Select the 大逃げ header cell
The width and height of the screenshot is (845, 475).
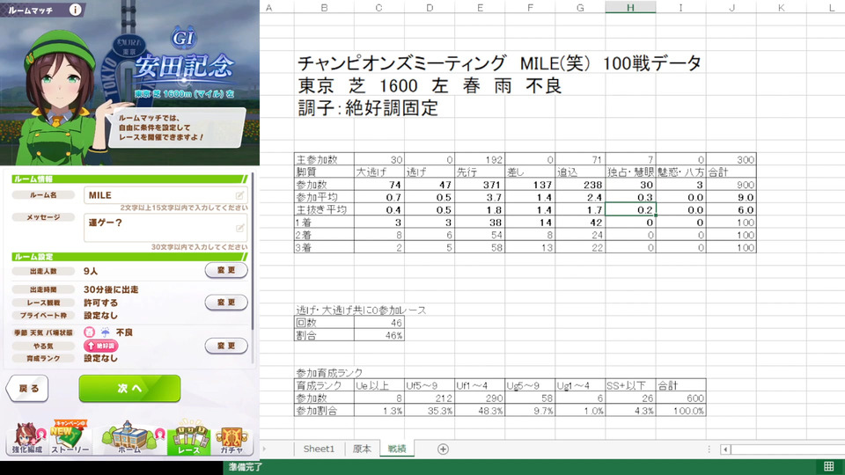point(378,172)
